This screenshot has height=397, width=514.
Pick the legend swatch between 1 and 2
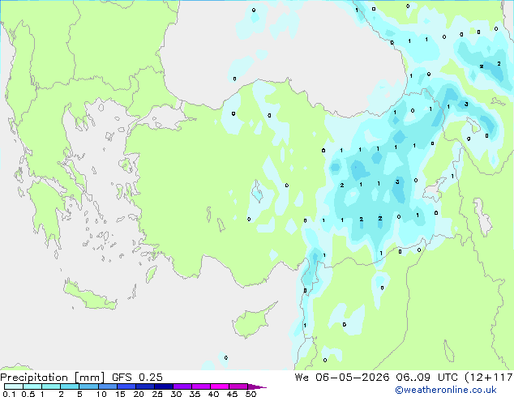click(51, 386)
